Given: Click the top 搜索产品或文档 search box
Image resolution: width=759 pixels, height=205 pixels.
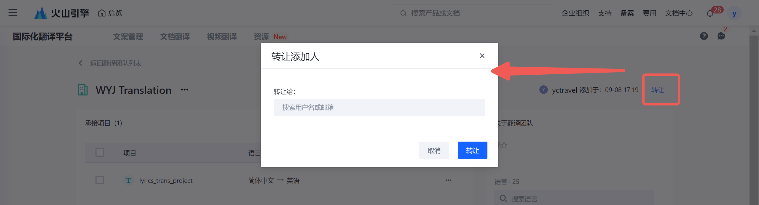Looking at the screenshot, I should (473, 13).
